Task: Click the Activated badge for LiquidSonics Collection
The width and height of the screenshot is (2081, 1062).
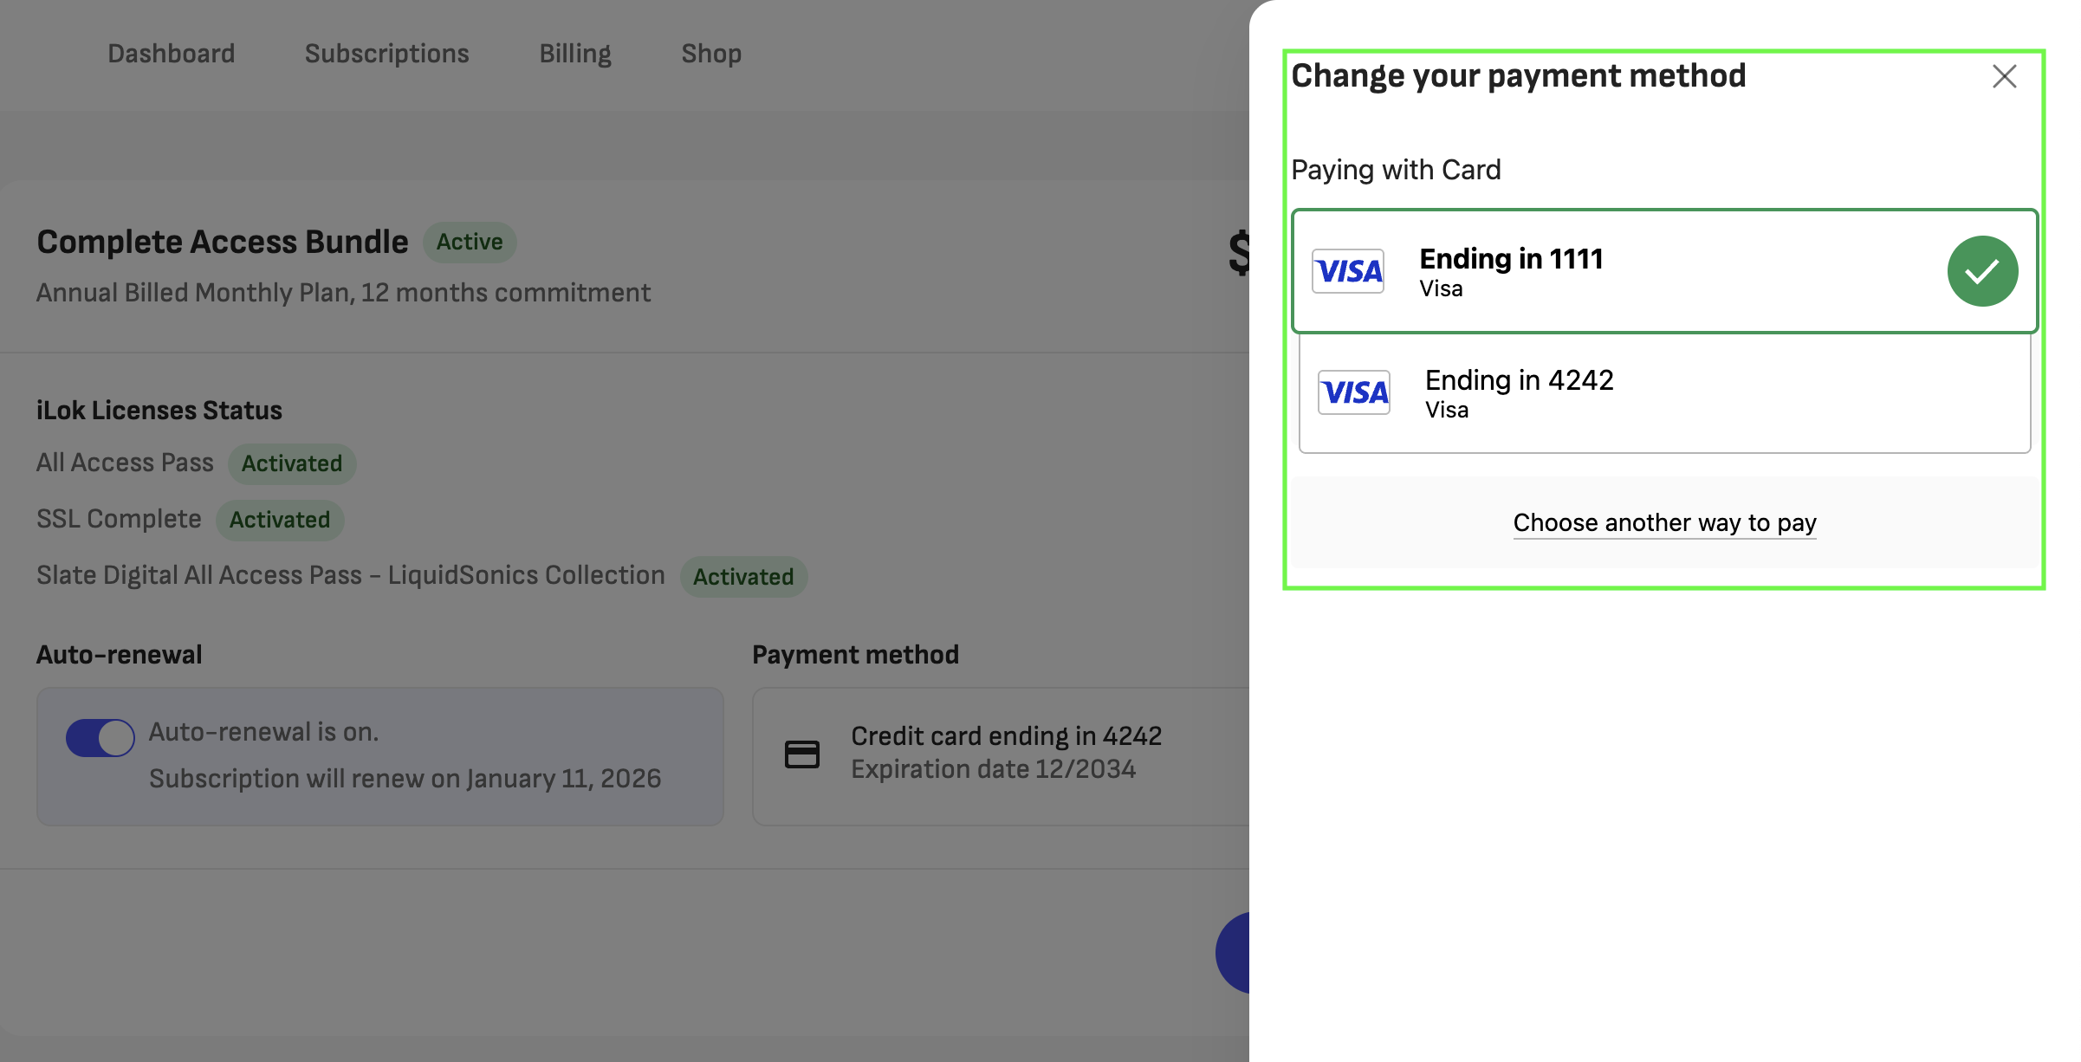Action: pyautogui.click(x=743, y=577)
